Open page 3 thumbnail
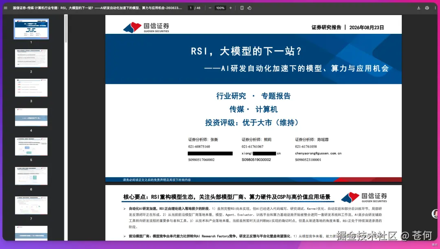440x249 pixels. point(31,88)
